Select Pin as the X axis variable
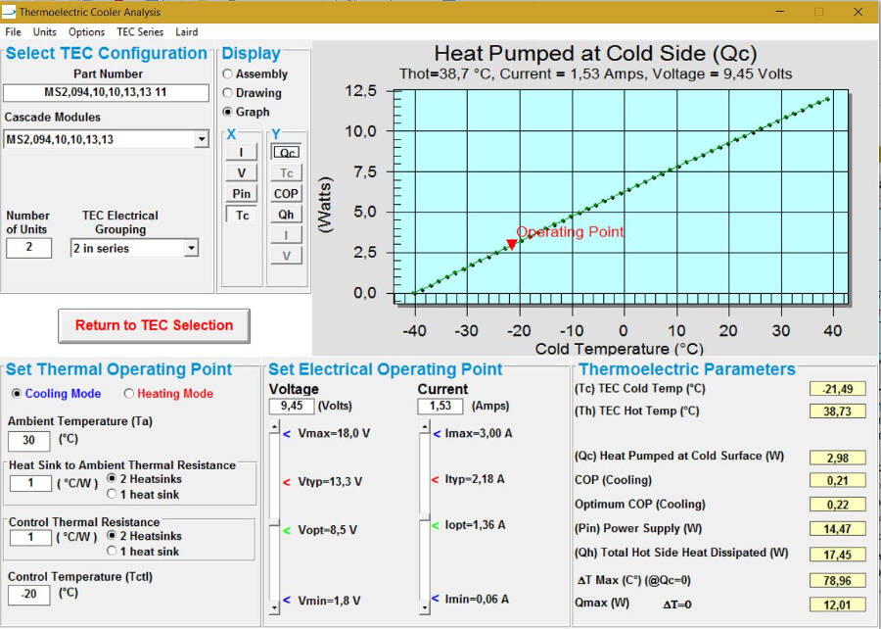The image size is (881, 629). point(242,193)
